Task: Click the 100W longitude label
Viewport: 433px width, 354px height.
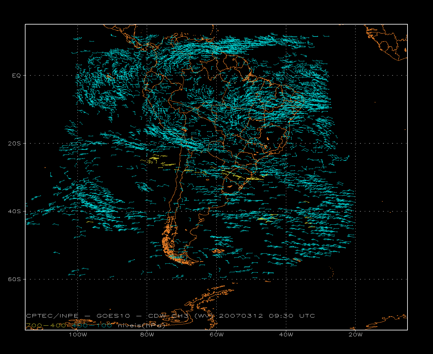Action: [78, 334]
